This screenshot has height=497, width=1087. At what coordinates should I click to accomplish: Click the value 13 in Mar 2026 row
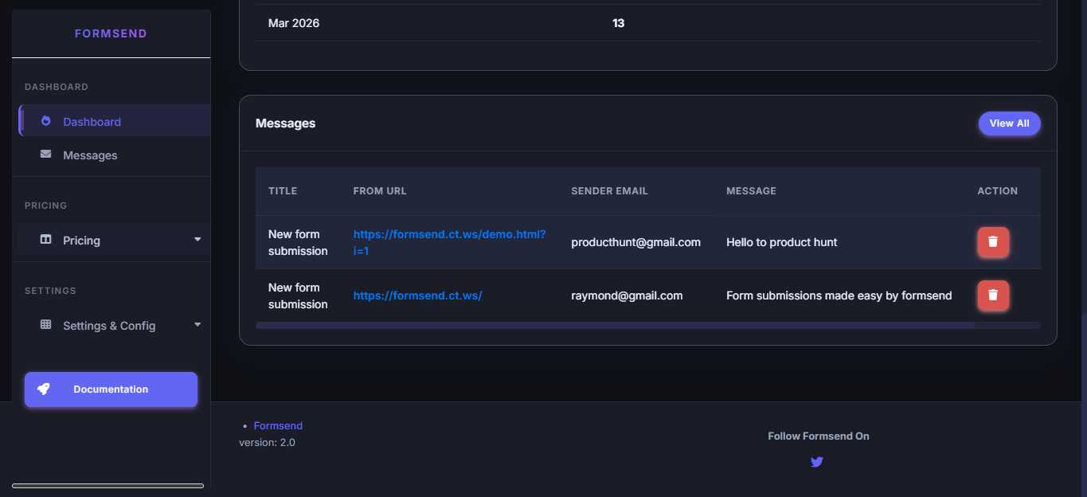point(619,23)
